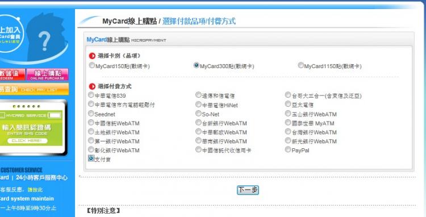
Task: Select 中國信託WebATM payment option
Action: pos(91,123)
